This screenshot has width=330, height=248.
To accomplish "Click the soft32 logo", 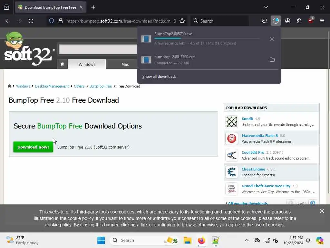I will tap(29, 49).
